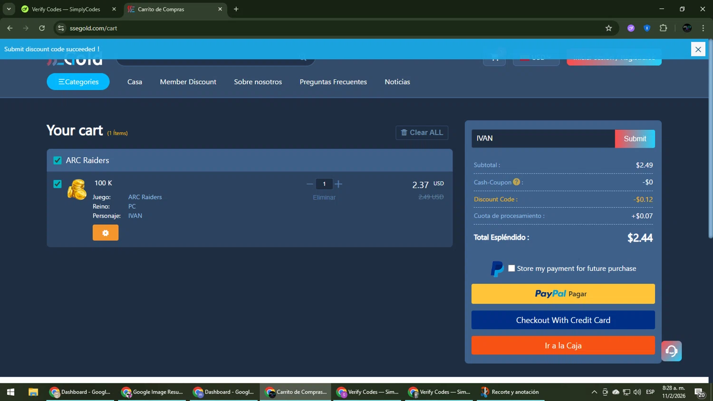Open the Chrome profile avatar

click(x=687, y=28)
